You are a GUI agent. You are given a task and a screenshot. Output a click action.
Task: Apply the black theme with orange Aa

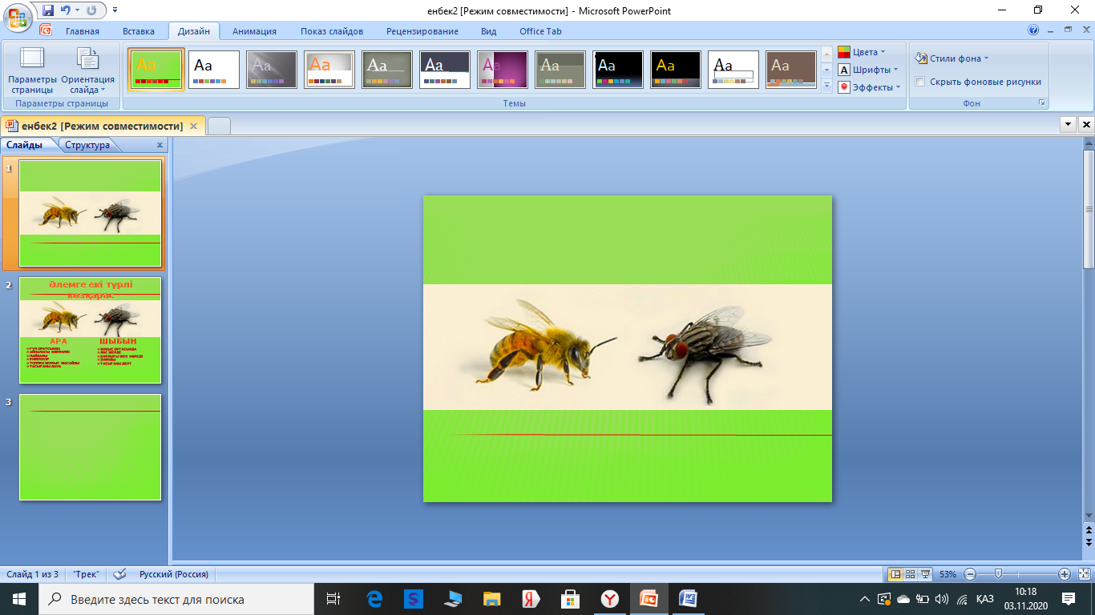[x=676, y=70]
